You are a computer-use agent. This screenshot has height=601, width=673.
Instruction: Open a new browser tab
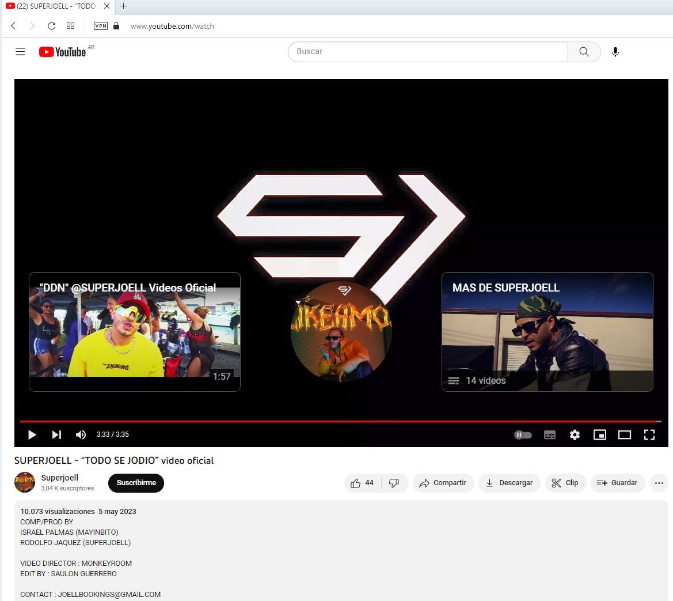[123, 6]
